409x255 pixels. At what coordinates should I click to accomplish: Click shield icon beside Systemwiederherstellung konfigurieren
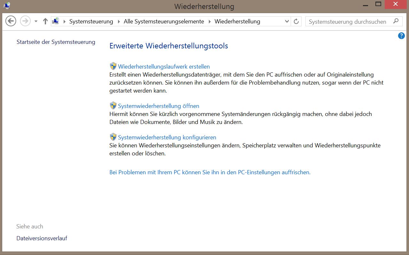pyautogui.click(x=113, y=137)
